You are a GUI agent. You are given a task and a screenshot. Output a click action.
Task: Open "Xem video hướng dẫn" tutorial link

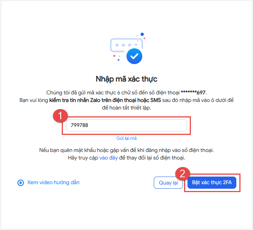[53, 182]
